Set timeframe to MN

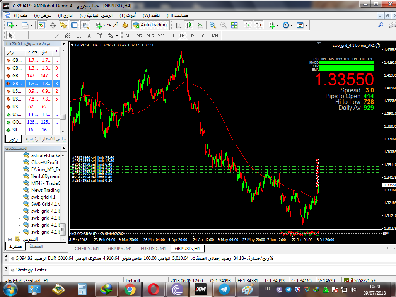pos(215,36)
